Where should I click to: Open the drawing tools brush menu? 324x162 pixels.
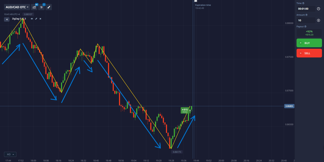pos(49,7)
